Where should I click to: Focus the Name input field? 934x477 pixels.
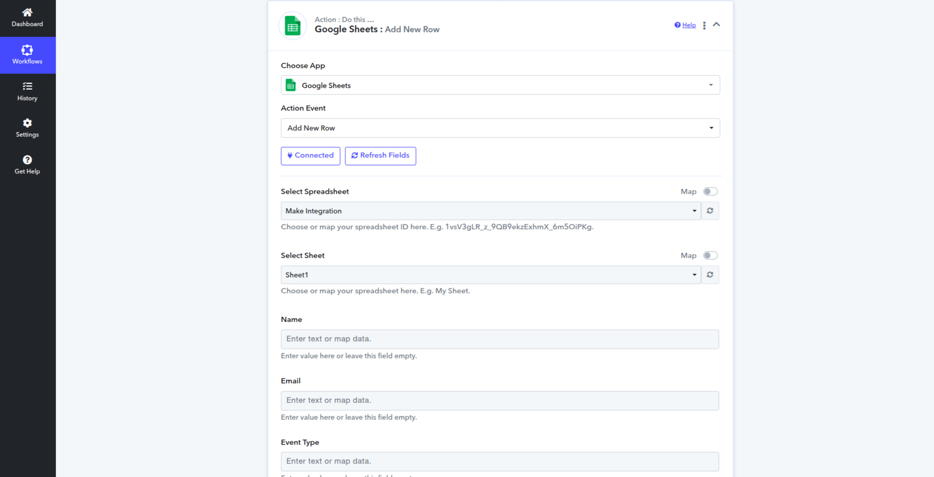point(500,339)
